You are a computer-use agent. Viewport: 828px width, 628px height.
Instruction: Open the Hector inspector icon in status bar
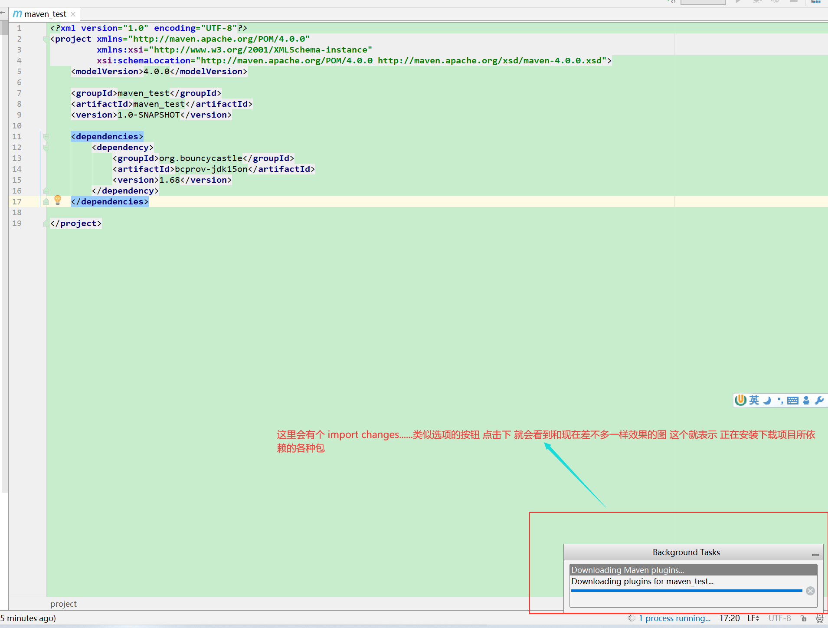(x=819, y=618)
